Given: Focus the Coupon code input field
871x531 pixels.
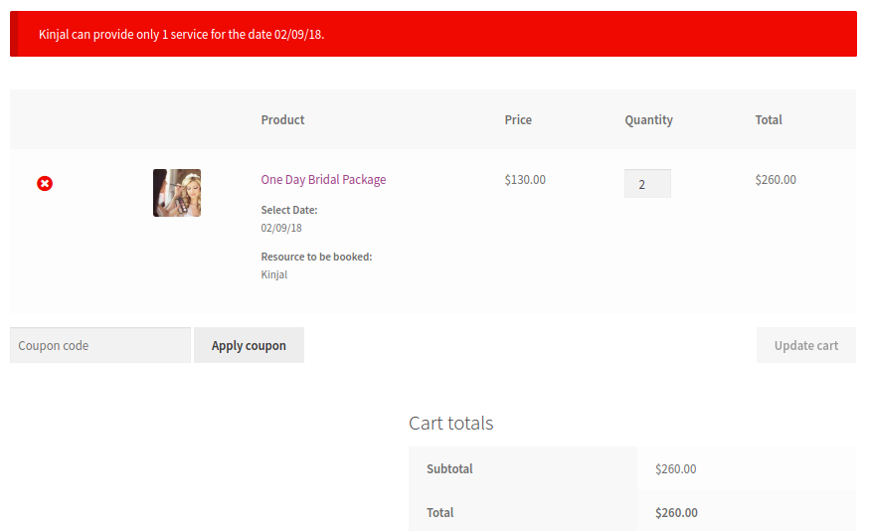Looking at the screenshot, I should 100,345.
